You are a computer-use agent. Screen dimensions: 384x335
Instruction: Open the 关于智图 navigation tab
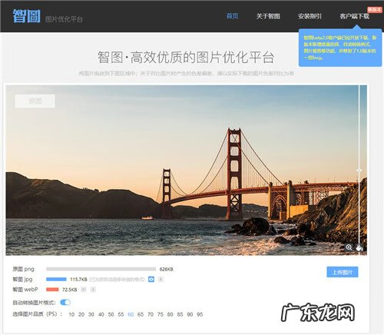pyautogui.click(x=268, y=16)
